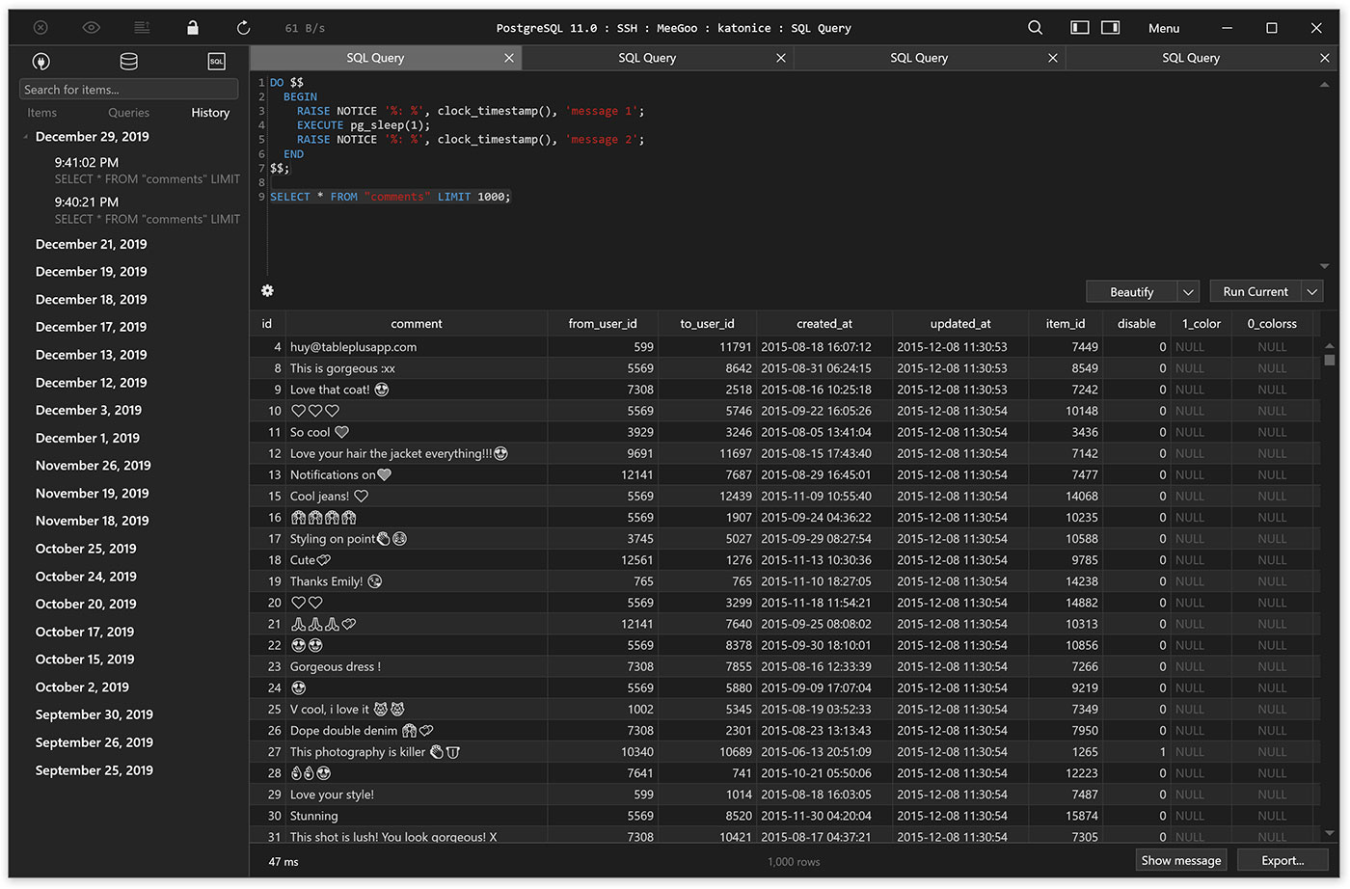Toggle the eye preview icon
Image resolution: width=1350 pixels, height=889 pixels.
tap(92, 28)
